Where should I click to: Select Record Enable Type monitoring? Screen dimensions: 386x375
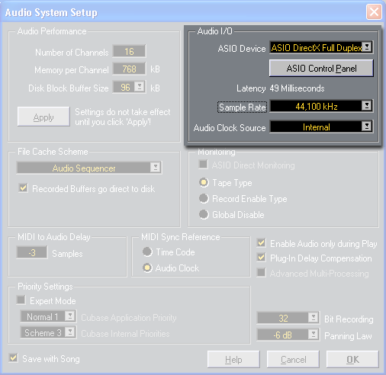(x=204, y=198)
